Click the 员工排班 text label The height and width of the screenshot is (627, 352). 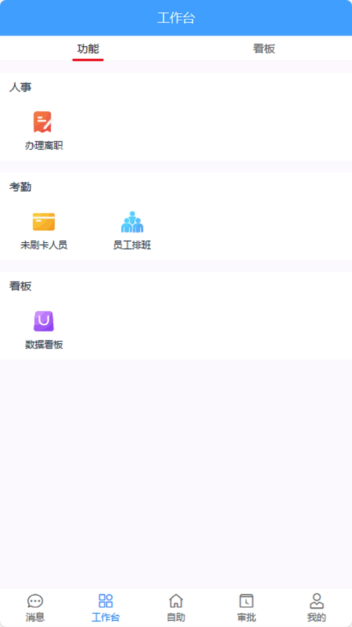(132, 245)
